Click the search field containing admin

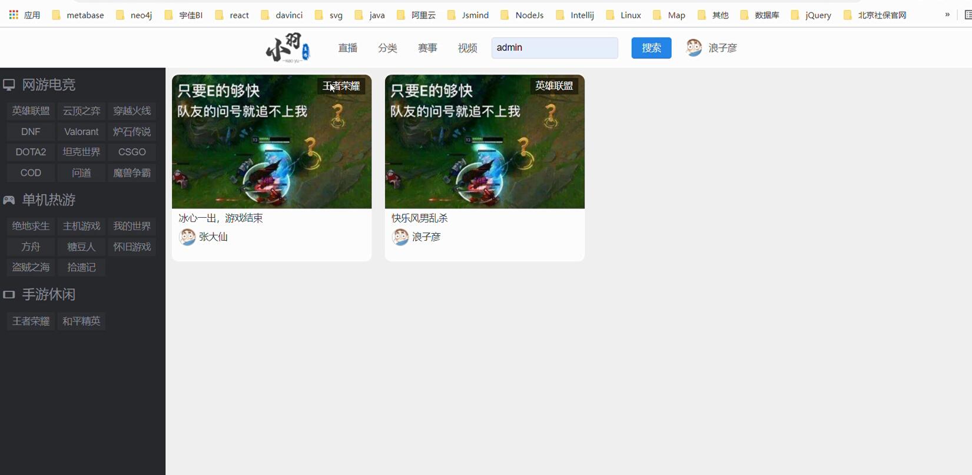coord(555,48)
